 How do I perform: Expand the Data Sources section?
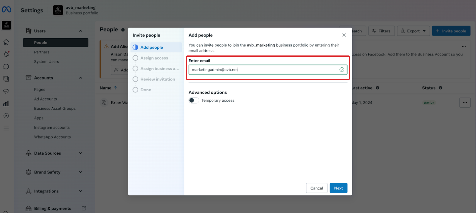(x=80, y=153)
